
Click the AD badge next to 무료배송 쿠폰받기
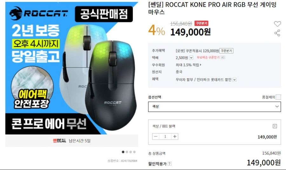pyautogui.click(x=223, y=57)
